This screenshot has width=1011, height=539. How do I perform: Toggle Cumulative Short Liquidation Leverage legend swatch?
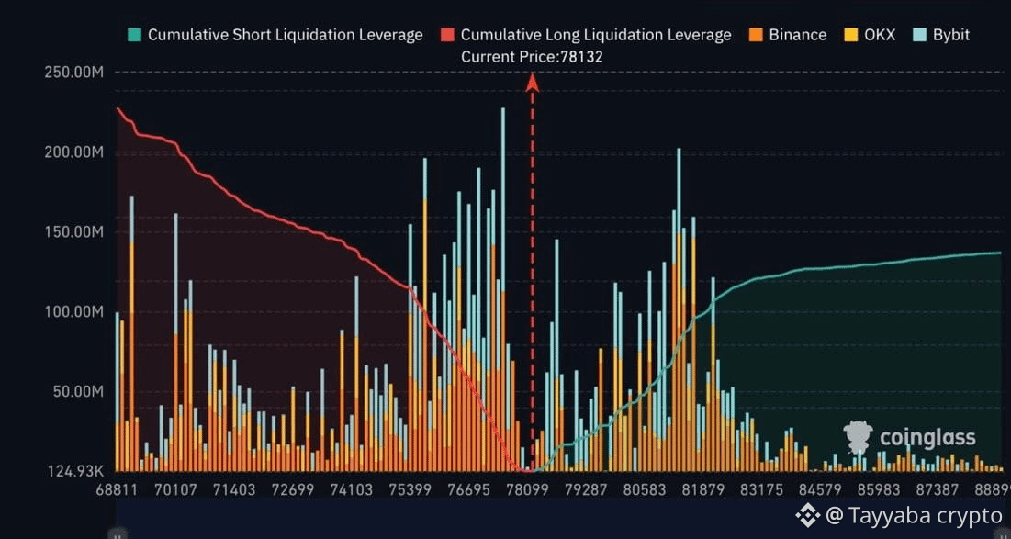point(134,35)
